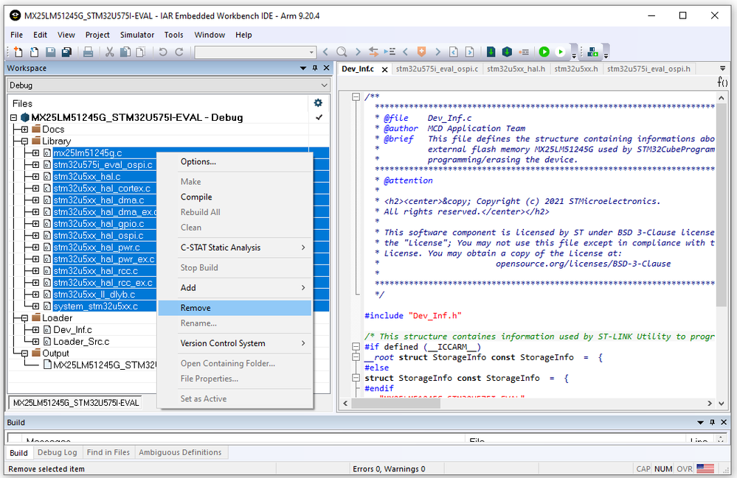Image resolution: width=737 pixels, height=478 pixels.
Task: Open the Debug configuration dropdown
Action: coord(325,85)
